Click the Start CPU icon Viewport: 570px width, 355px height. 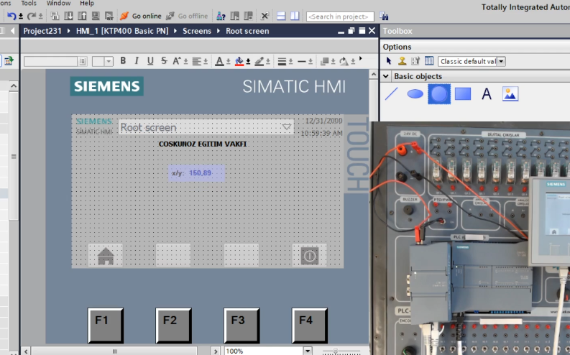(x=235, y=16)
